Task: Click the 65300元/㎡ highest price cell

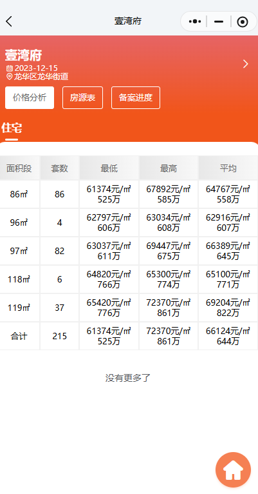Action: coord(169,279)
